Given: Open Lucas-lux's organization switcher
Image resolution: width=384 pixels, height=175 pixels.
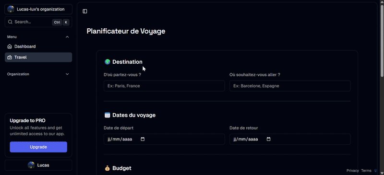Looking at the screenshot, I should tap(38, 9).
